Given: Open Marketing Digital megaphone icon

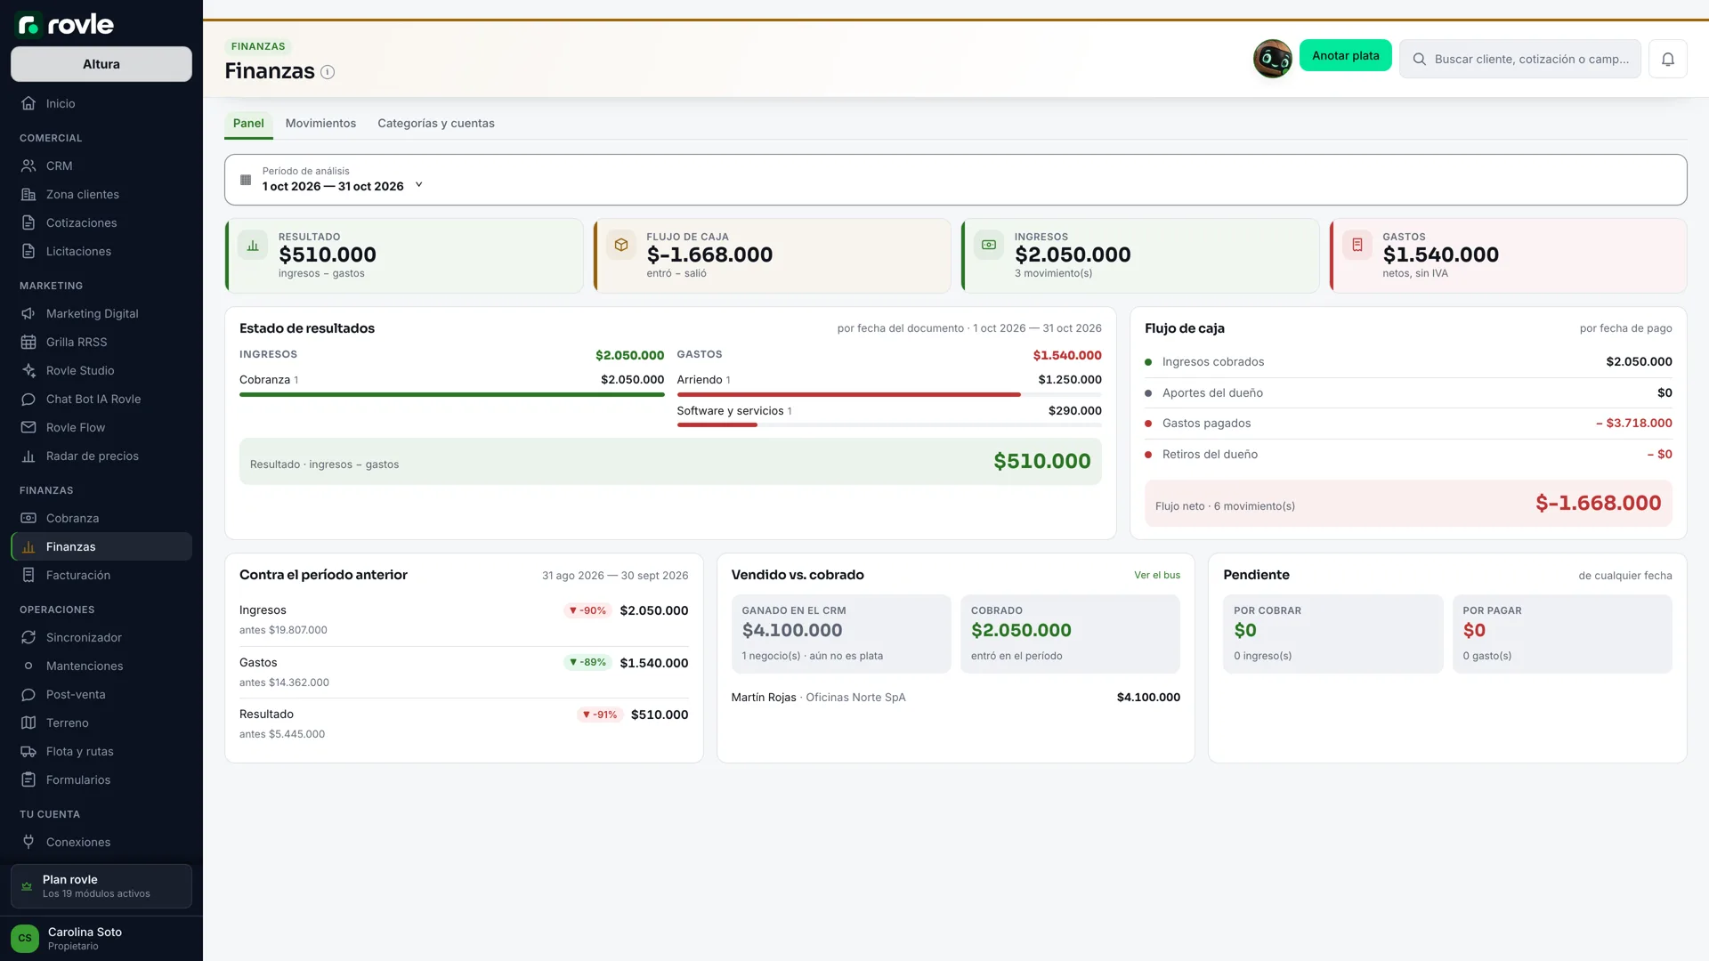Looking at the screenshot, I should [28, 313].
